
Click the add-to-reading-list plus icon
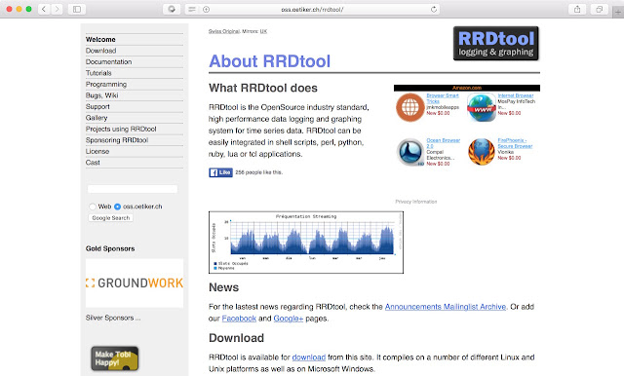[x=206, y=9]
